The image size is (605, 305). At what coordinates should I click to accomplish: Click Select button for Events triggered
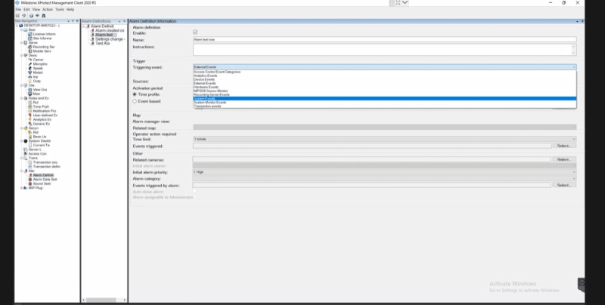563,146
